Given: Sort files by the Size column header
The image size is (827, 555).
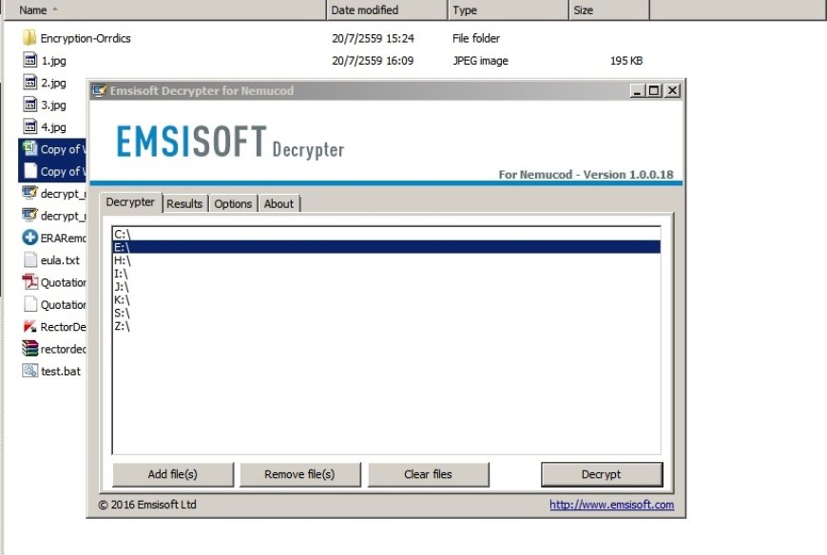Looking at the screenshot, I should coord(609,10).
